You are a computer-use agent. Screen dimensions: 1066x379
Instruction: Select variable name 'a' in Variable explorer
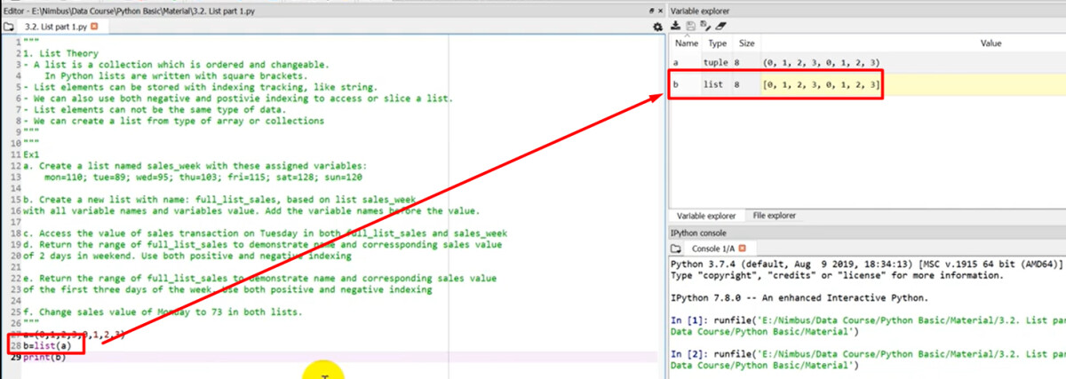tap(676, 63)
